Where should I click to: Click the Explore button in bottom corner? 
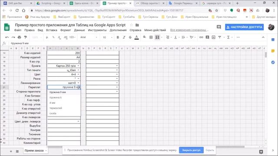click(261, 152)
